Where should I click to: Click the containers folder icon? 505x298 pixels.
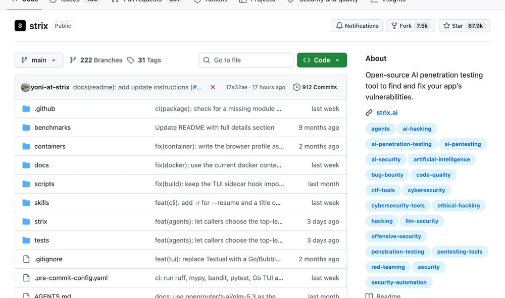point(26,146)
